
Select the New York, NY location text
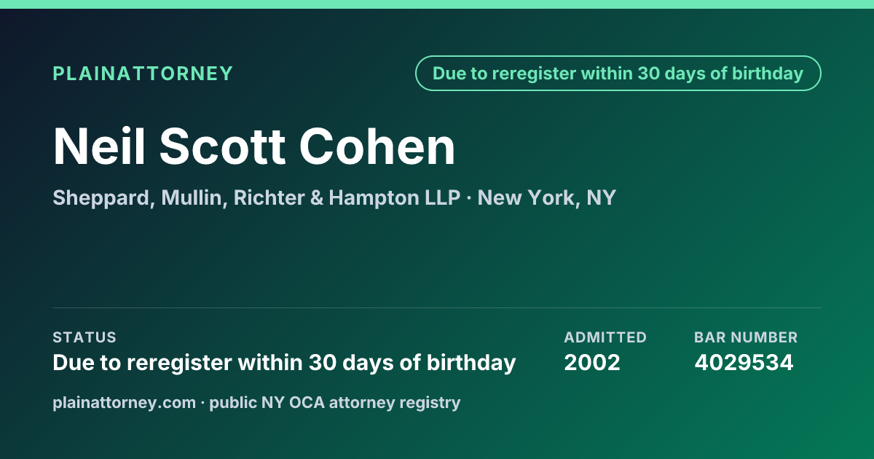point(547,197)
